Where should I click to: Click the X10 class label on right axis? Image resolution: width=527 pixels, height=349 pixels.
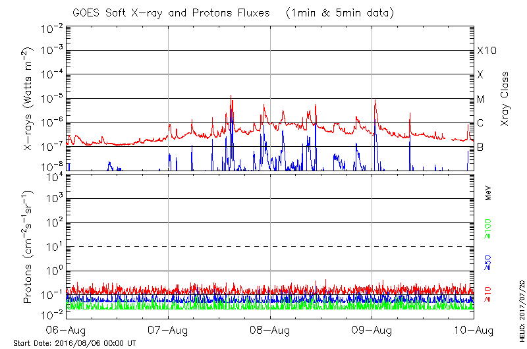485,51
